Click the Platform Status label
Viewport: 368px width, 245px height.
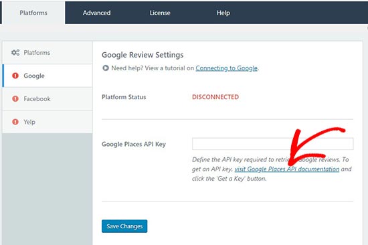[124, 97]
